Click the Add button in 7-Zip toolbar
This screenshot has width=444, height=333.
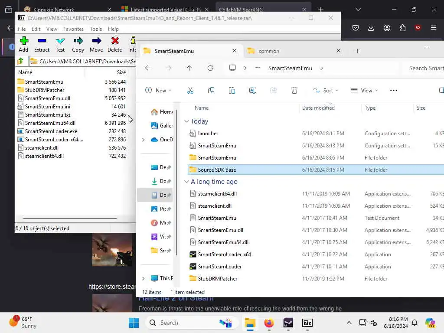(23, 44)
